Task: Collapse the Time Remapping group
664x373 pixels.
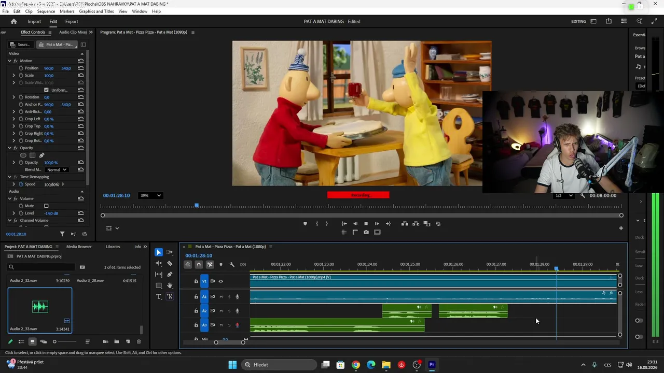Action: pyautogui.click(x=9, y=177)
